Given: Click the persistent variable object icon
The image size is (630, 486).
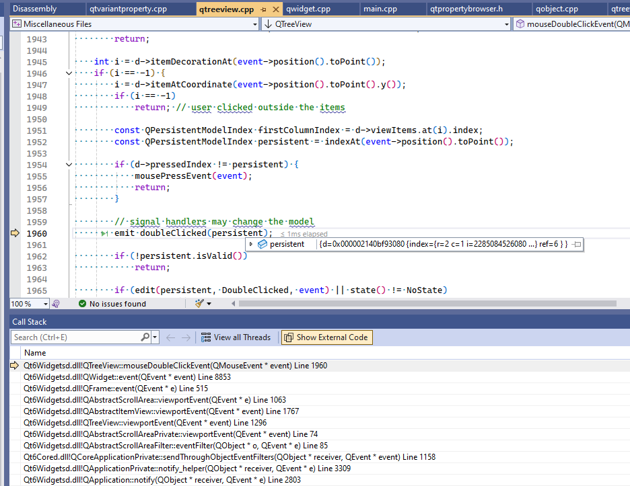Looking at the screenshot, I should [262, 244].
